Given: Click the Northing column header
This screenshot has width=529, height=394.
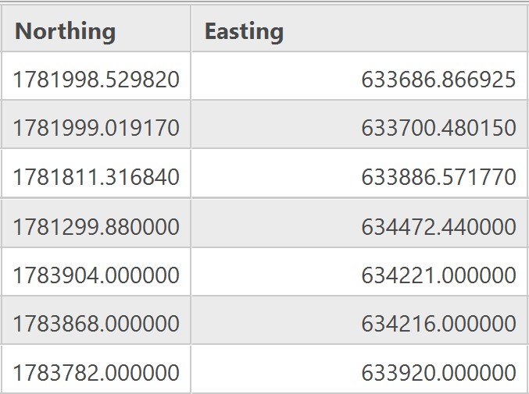Looking at the screenshot, I should tap(96, 29).
